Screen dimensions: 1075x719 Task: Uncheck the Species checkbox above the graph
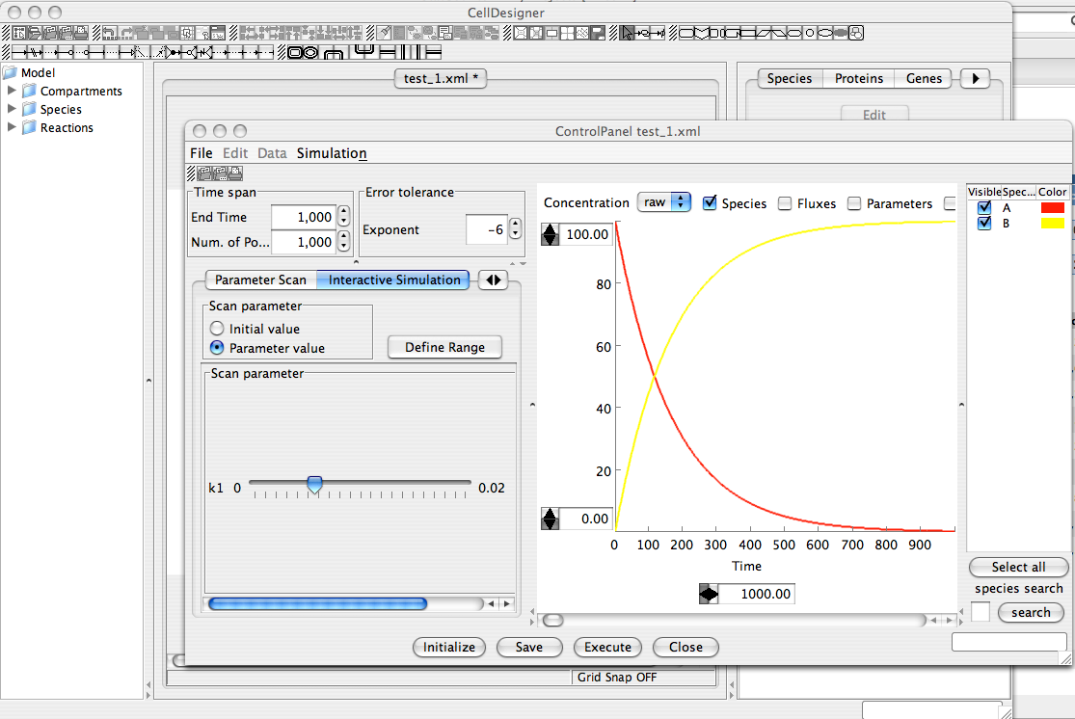711,203
